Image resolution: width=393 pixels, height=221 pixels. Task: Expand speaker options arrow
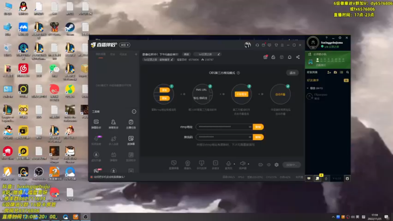[249, 164]
